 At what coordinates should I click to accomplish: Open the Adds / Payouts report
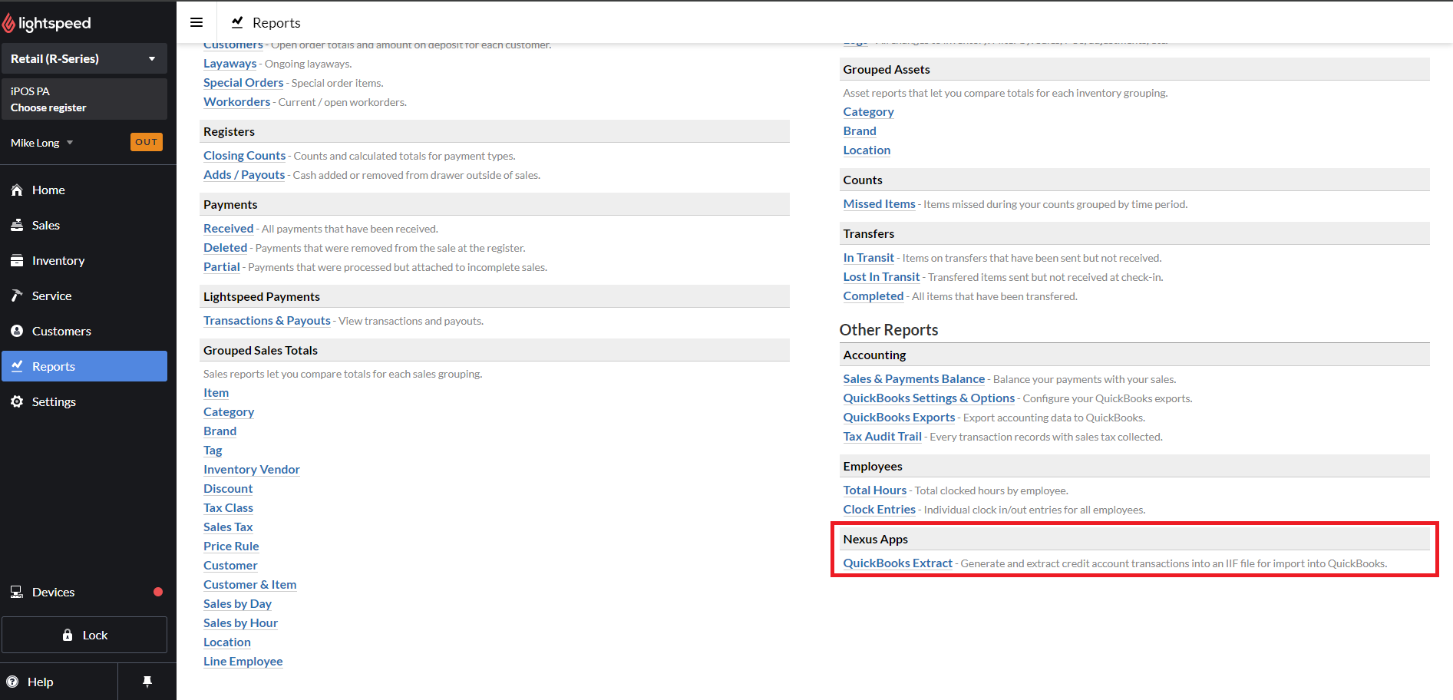pyautogui.click(x=244, y=175)
